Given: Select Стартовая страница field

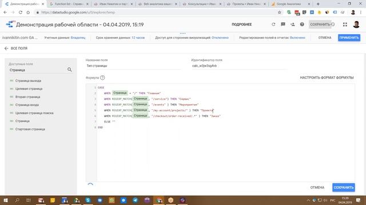Looking at the screenshot, I should (30, 129).
